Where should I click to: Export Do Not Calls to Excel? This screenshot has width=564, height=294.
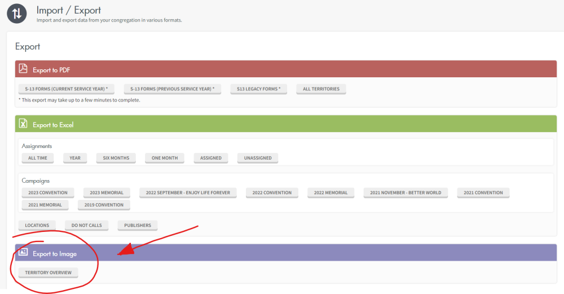coord(86,226)
